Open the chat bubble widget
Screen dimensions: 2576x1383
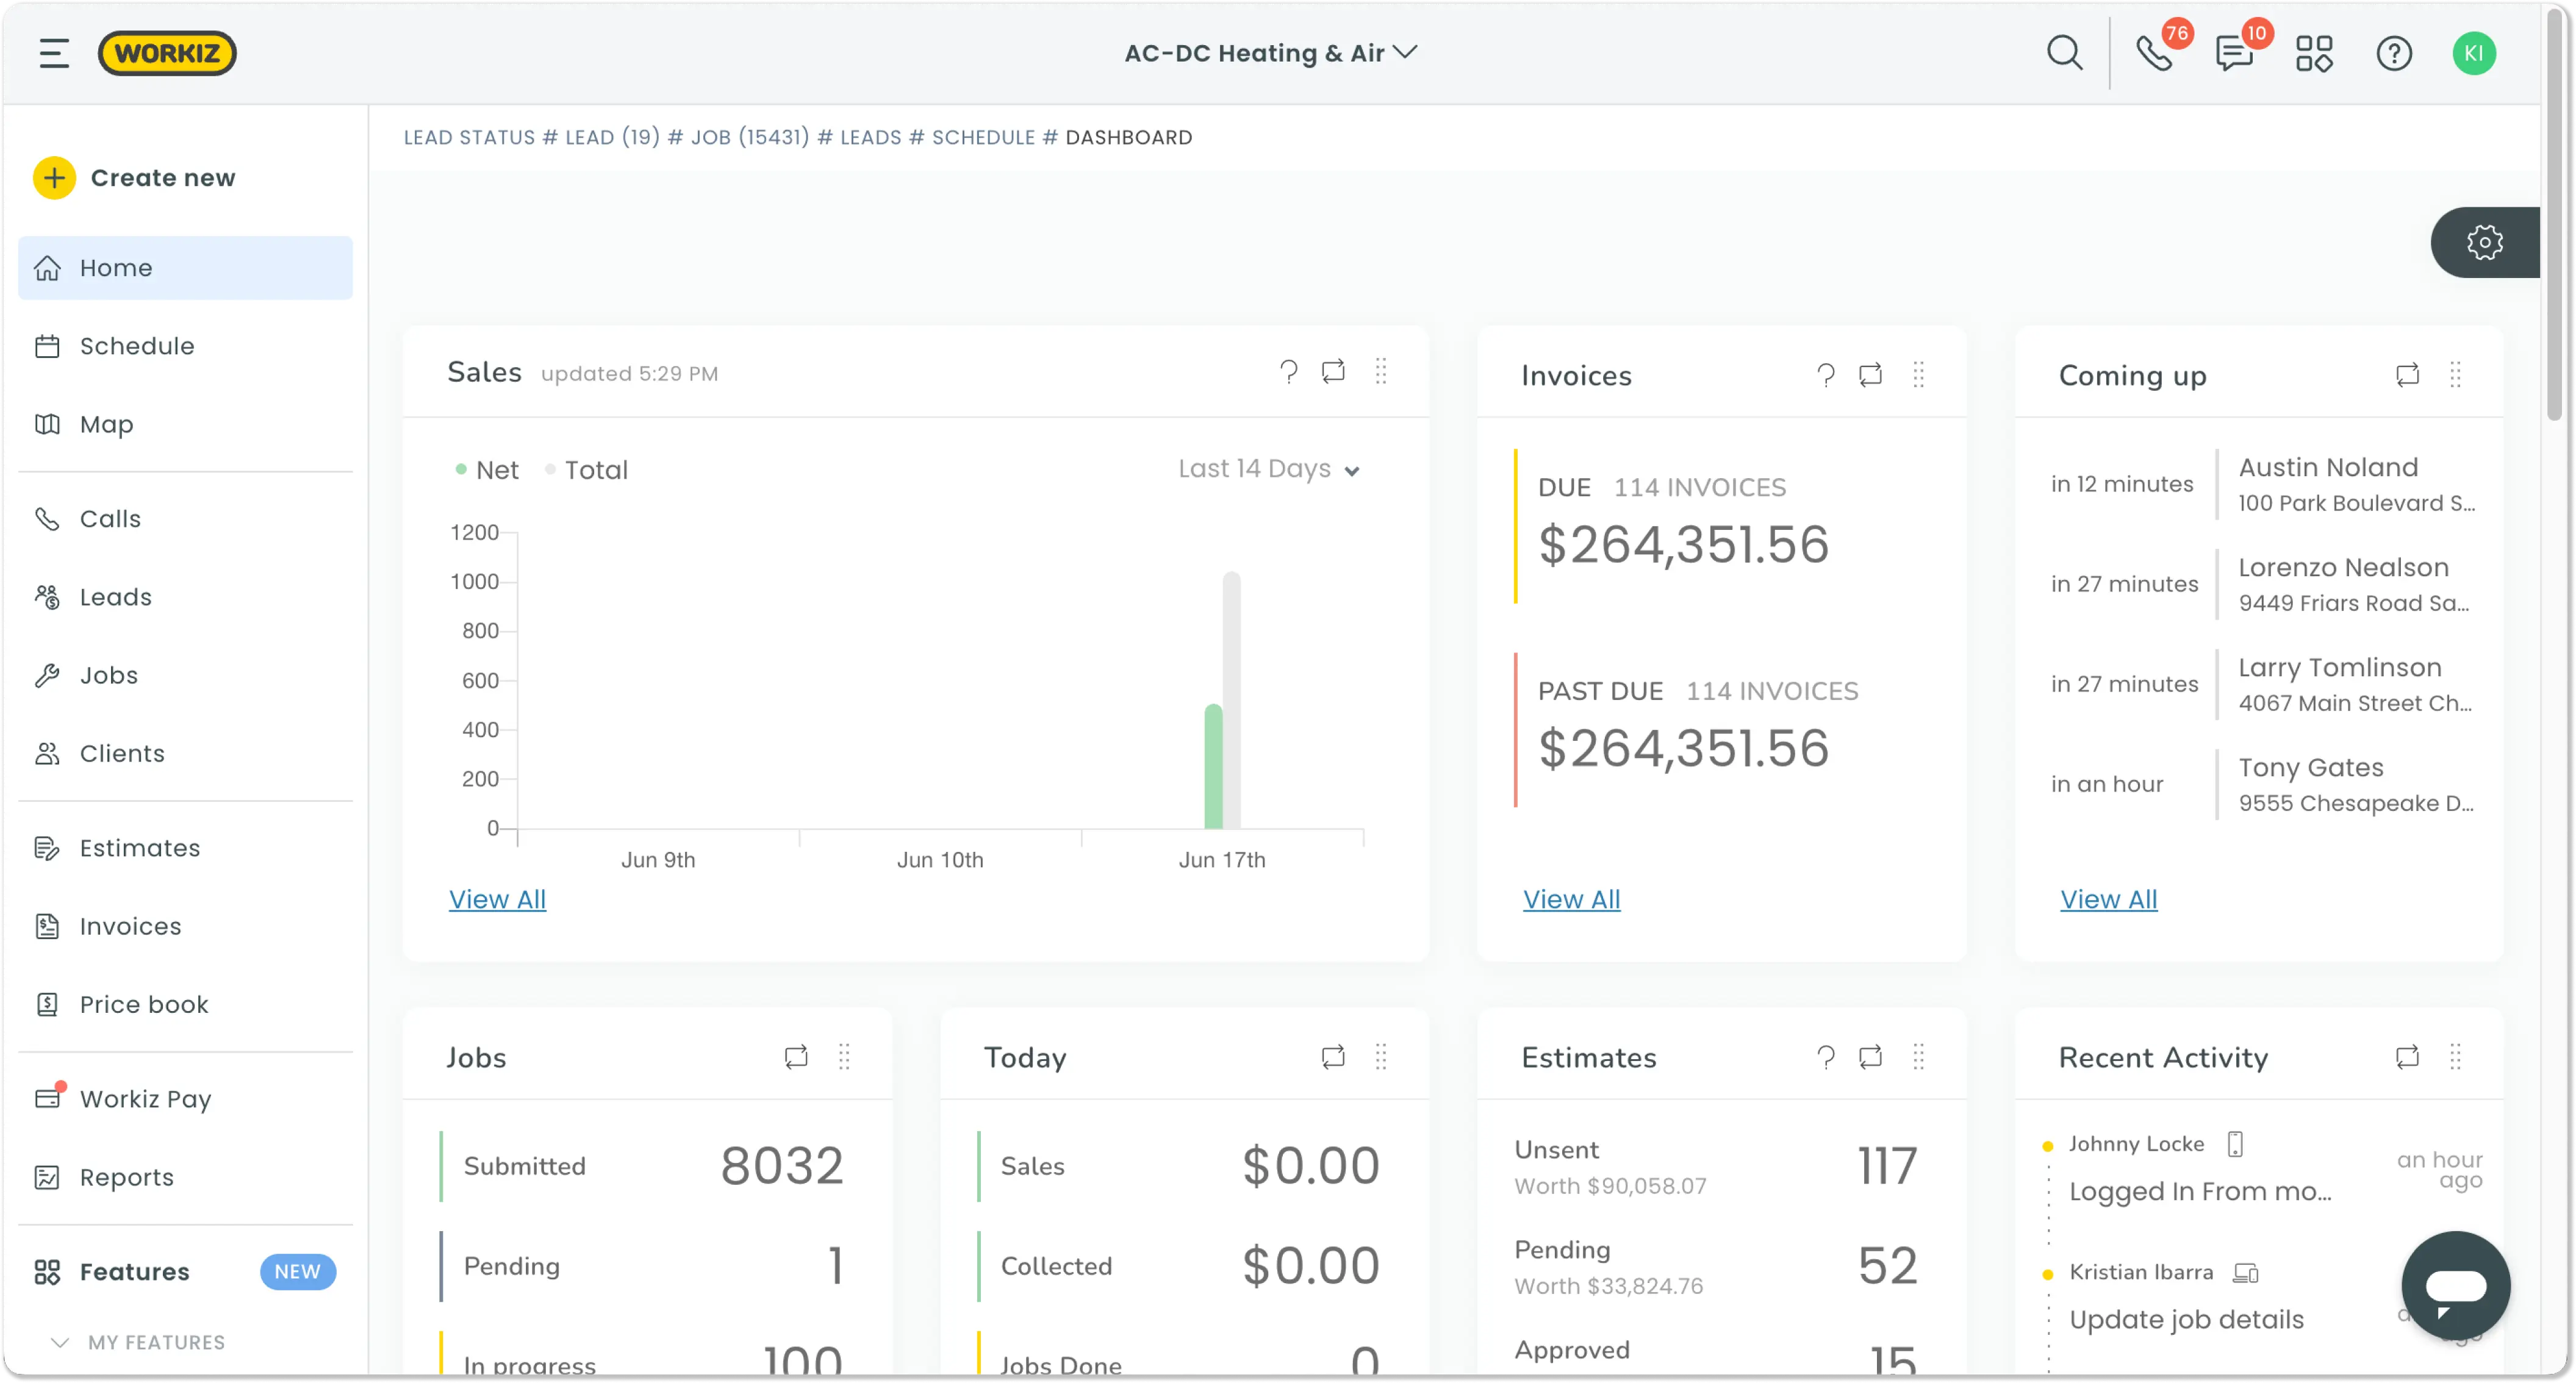(2455, 1286)
